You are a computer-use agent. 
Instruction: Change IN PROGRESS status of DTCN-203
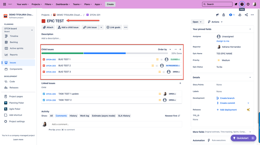point(173,66)
